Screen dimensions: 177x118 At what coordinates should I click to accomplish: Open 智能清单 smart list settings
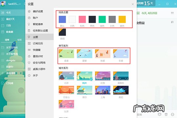click(39, 24)
